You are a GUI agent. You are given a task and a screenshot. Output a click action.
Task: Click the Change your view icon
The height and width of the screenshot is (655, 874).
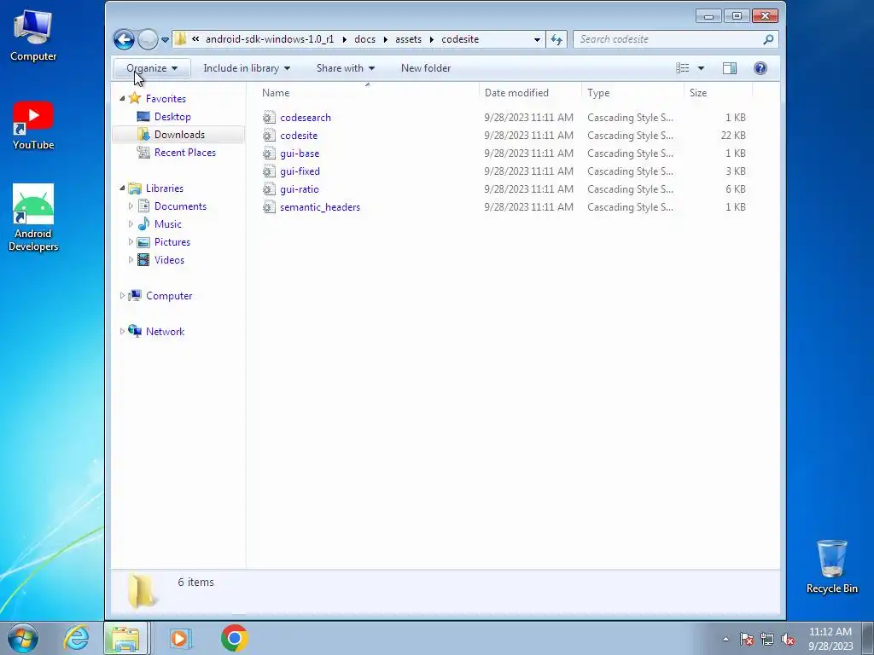[x=682, y=68]
